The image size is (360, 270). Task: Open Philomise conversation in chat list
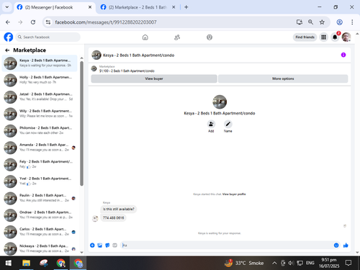[x=40, y=130]
